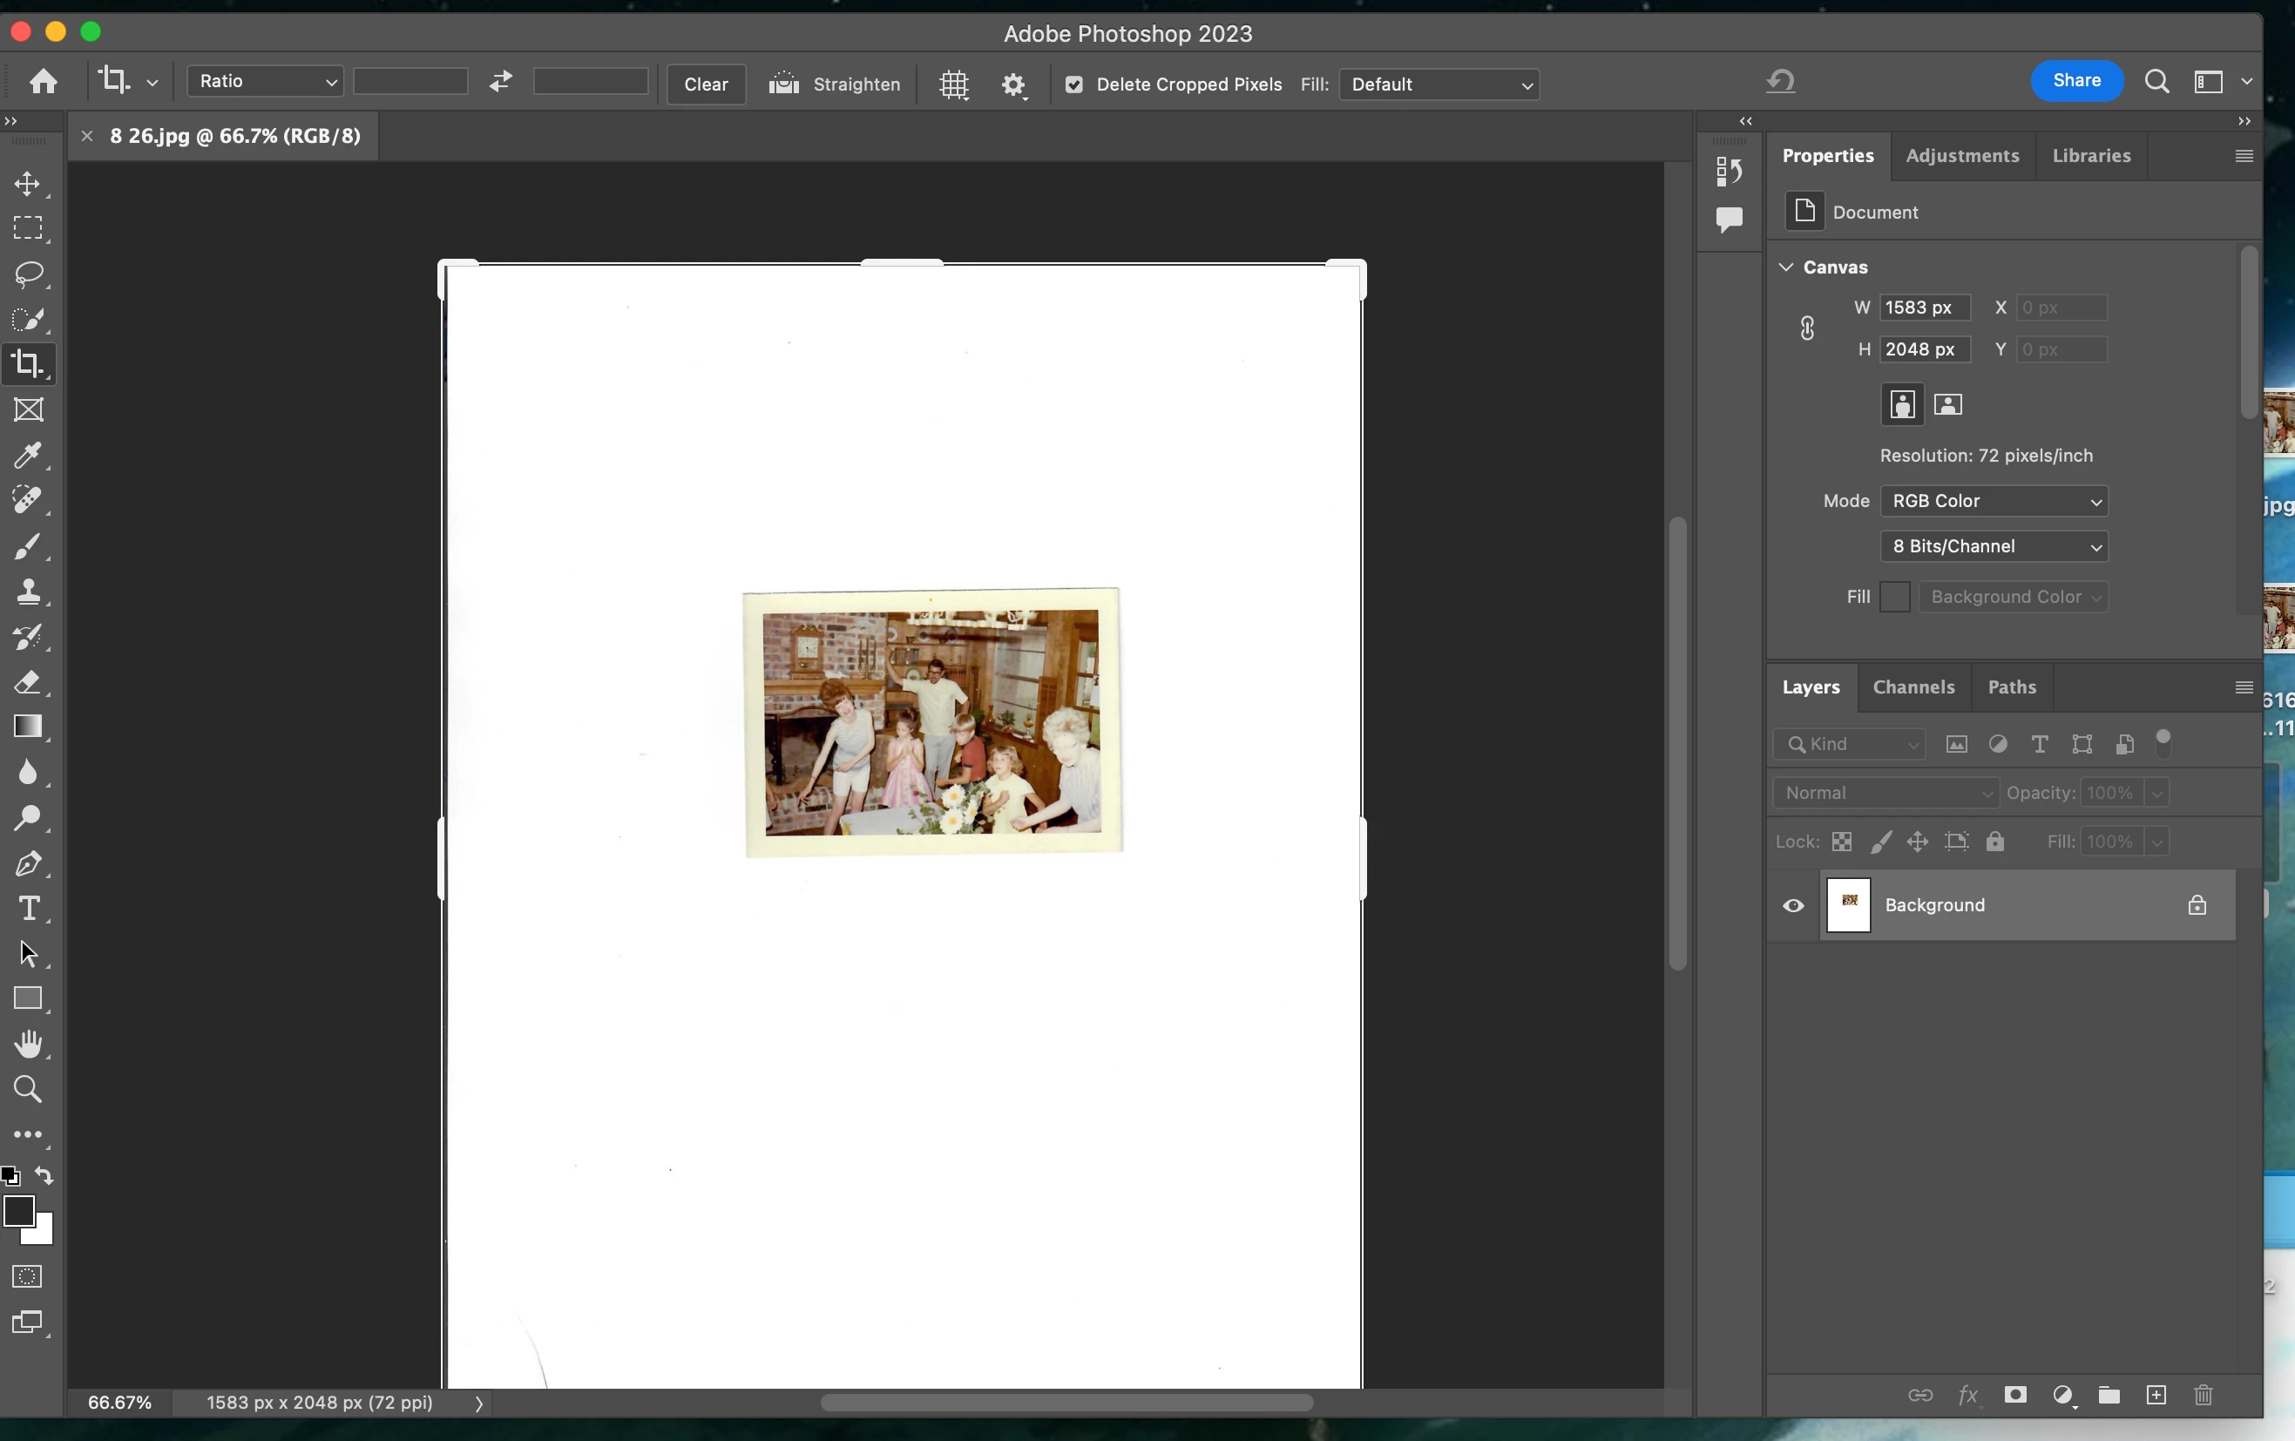Select the Hand tool

[x=29, y=1044]
